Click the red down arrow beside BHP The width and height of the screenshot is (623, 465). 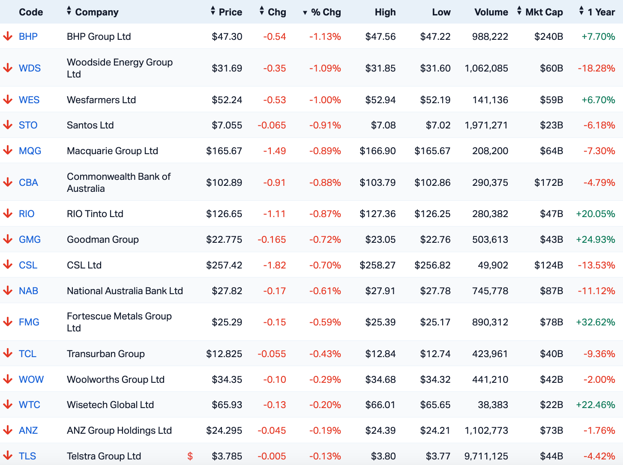(x=8, y=36)
